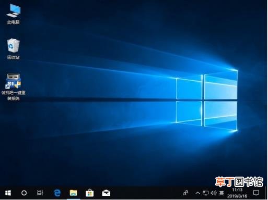Open the Mail app from taskbar
Screen dimensions: 268x200
pyautogui.click(x=106, y=193)
